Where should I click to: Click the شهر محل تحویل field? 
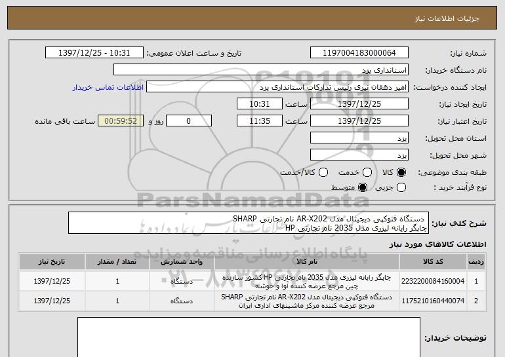click(359, 155)
